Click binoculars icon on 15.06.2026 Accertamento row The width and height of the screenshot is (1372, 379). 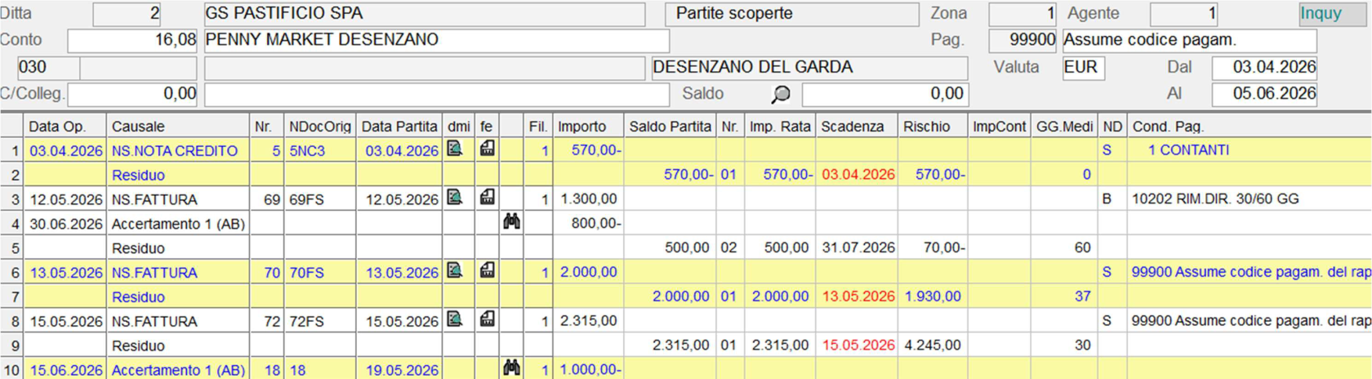[511, 368]
